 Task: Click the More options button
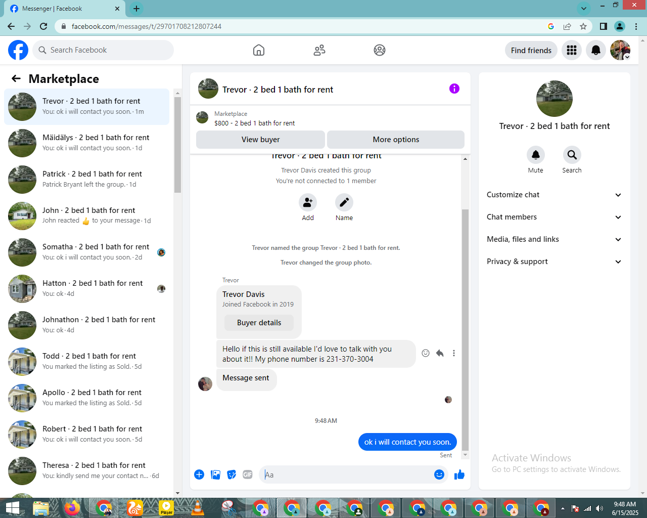396,140
